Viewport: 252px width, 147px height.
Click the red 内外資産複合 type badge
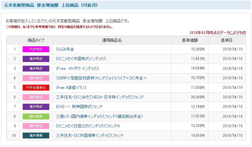pyautogui.click(x=36, y=88)
